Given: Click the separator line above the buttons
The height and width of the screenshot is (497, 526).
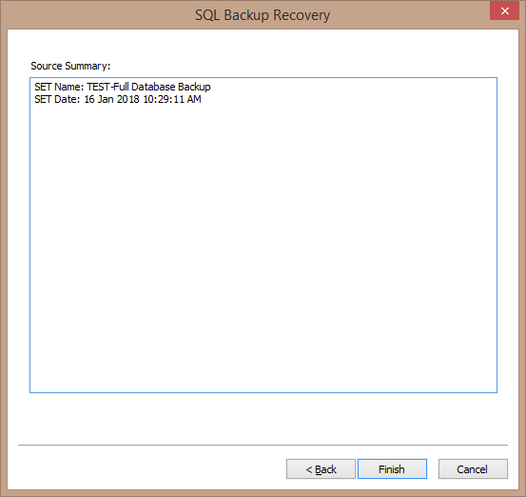Looking at the screenshot, I should 263,445.
